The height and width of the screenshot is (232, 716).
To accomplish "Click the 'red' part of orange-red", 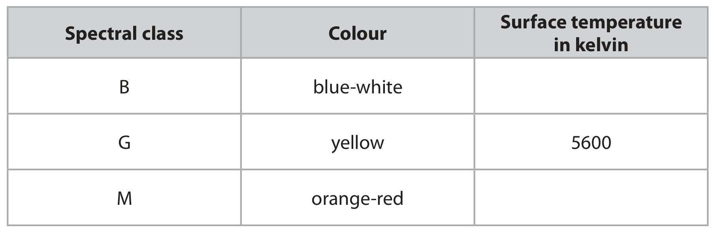I will coord(390,198).
